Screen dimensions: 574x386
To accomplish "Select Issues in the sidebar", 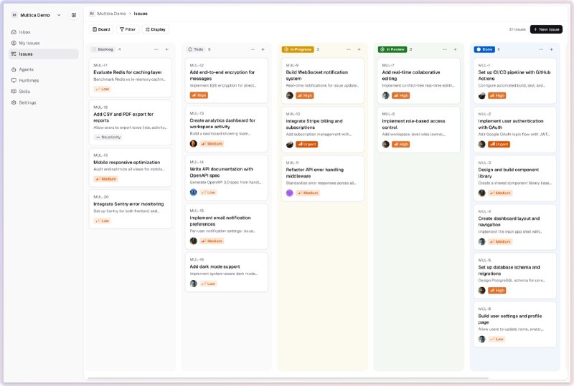I will point(43,54).
